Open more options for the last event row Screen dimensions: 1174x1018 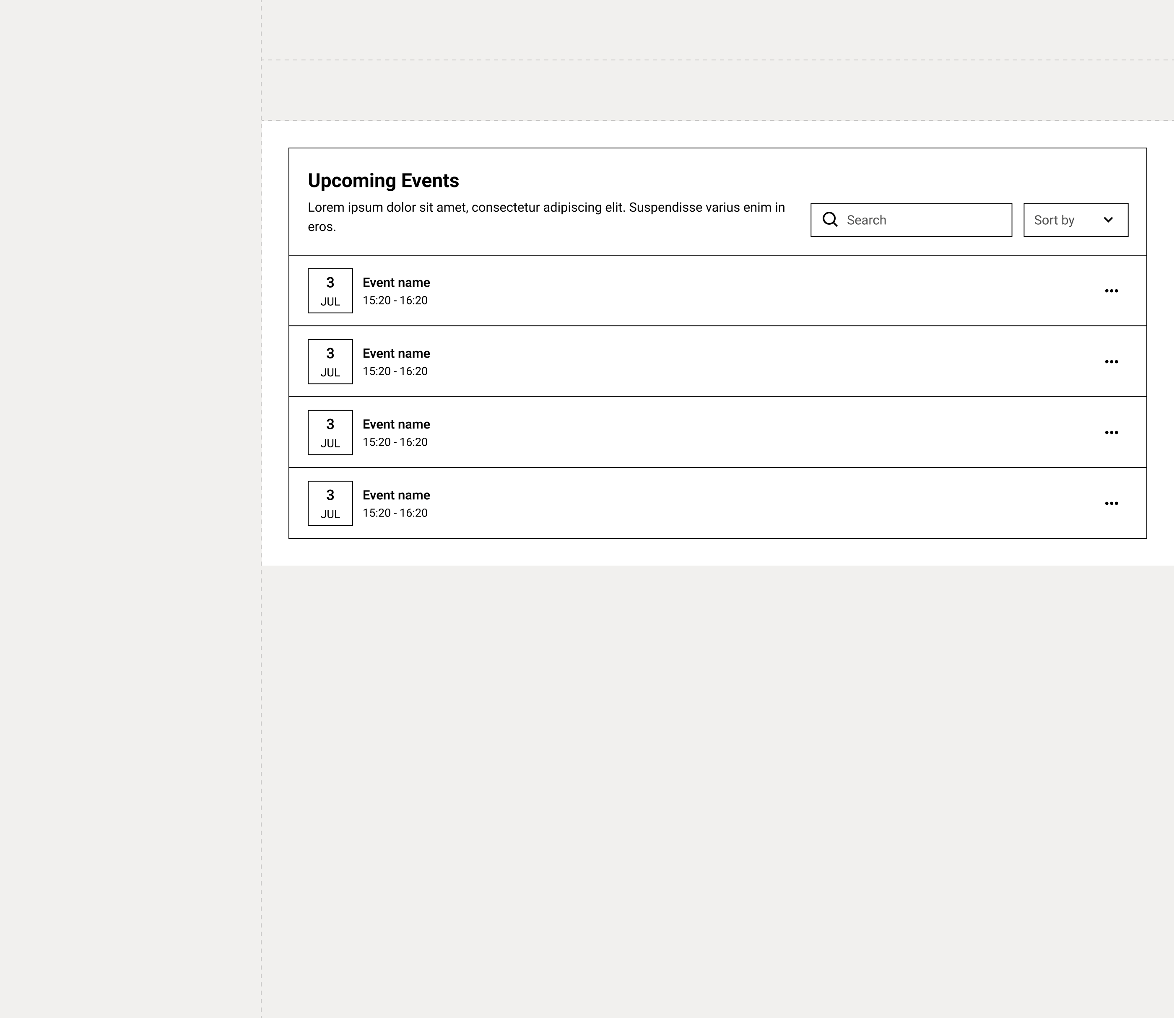click(x=1112, y=503)
